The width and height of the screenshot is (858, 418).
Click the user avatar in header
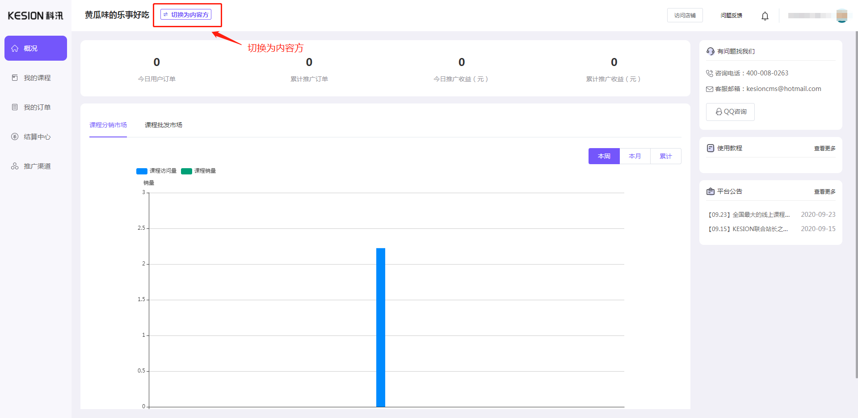[x=841, y=16]
